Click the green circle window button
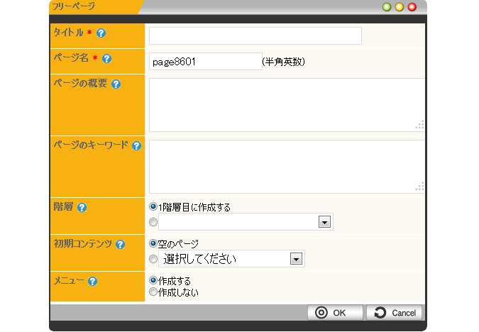 [387, 7]
